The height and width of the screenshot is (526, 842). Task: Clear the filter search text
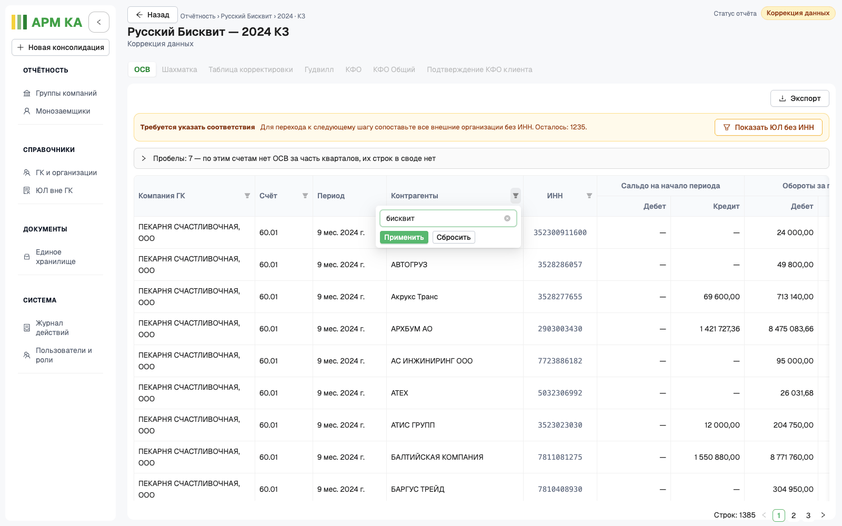(x=507, y=218)
